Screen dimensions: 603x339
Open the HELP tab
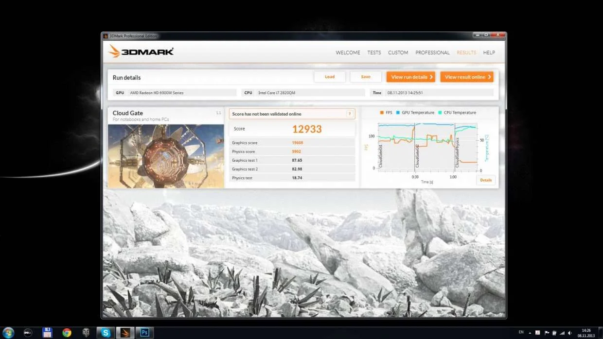click(489, 52)
